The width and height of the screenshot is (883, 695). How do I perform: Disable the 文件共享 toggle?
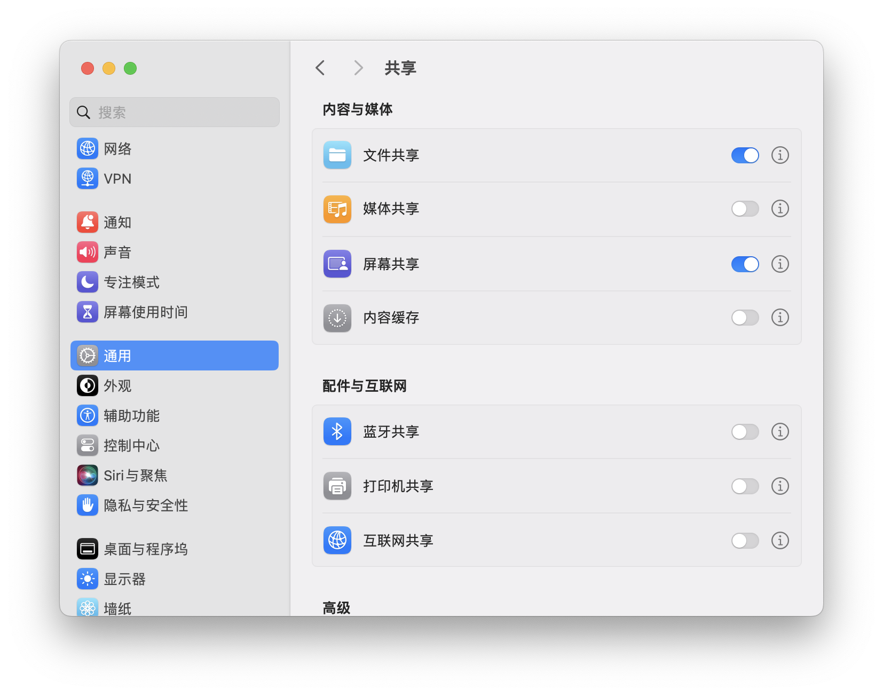(745, 155)
